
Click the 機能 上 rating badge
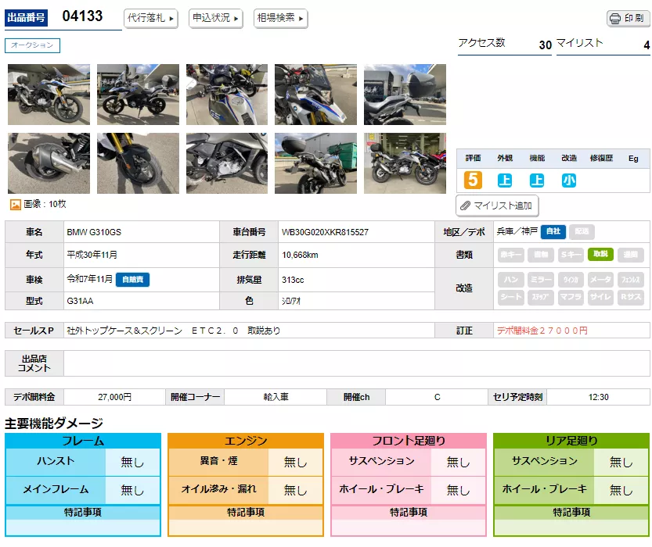537,181
